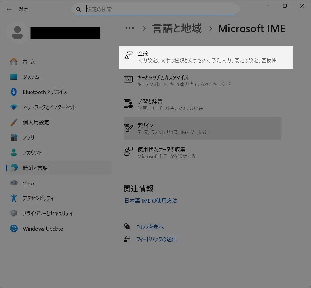The width and height of the screenshot is (311, 288).
Task: Open ネットワークとインターネット settings
Action: tap(59, 107)
